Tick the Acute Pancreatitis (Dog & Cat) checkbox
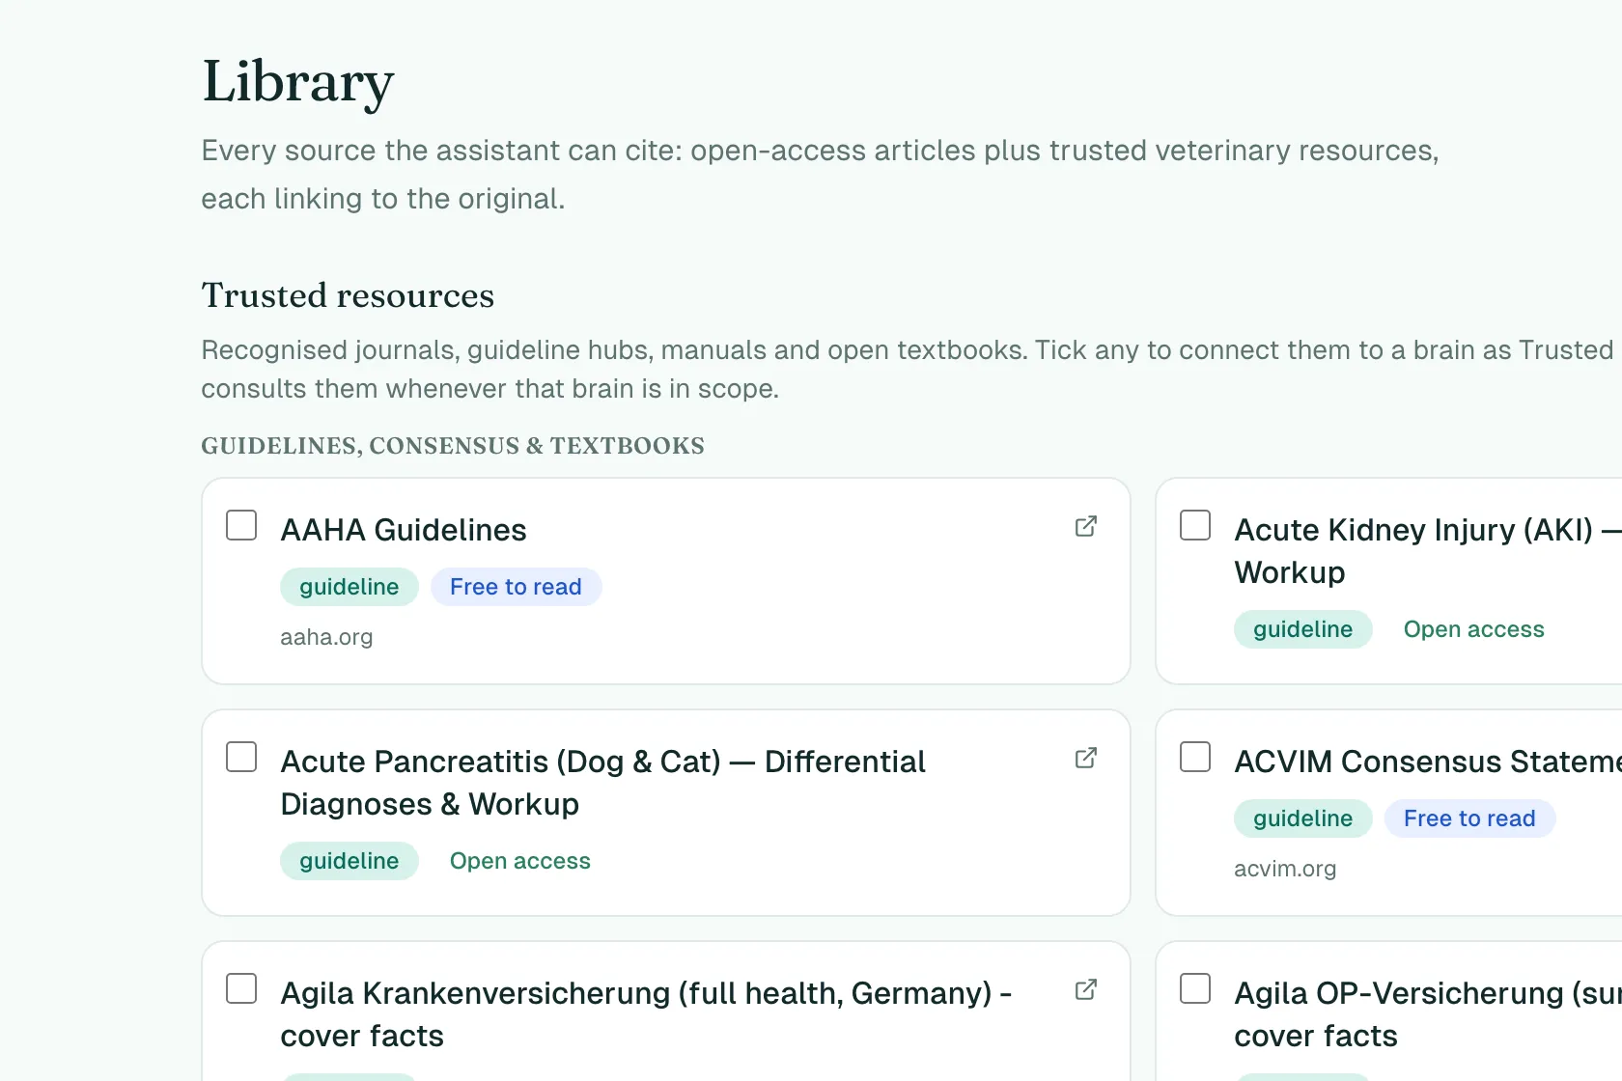The height and width of the screenshot is (1081, 1622). (241, 757)
